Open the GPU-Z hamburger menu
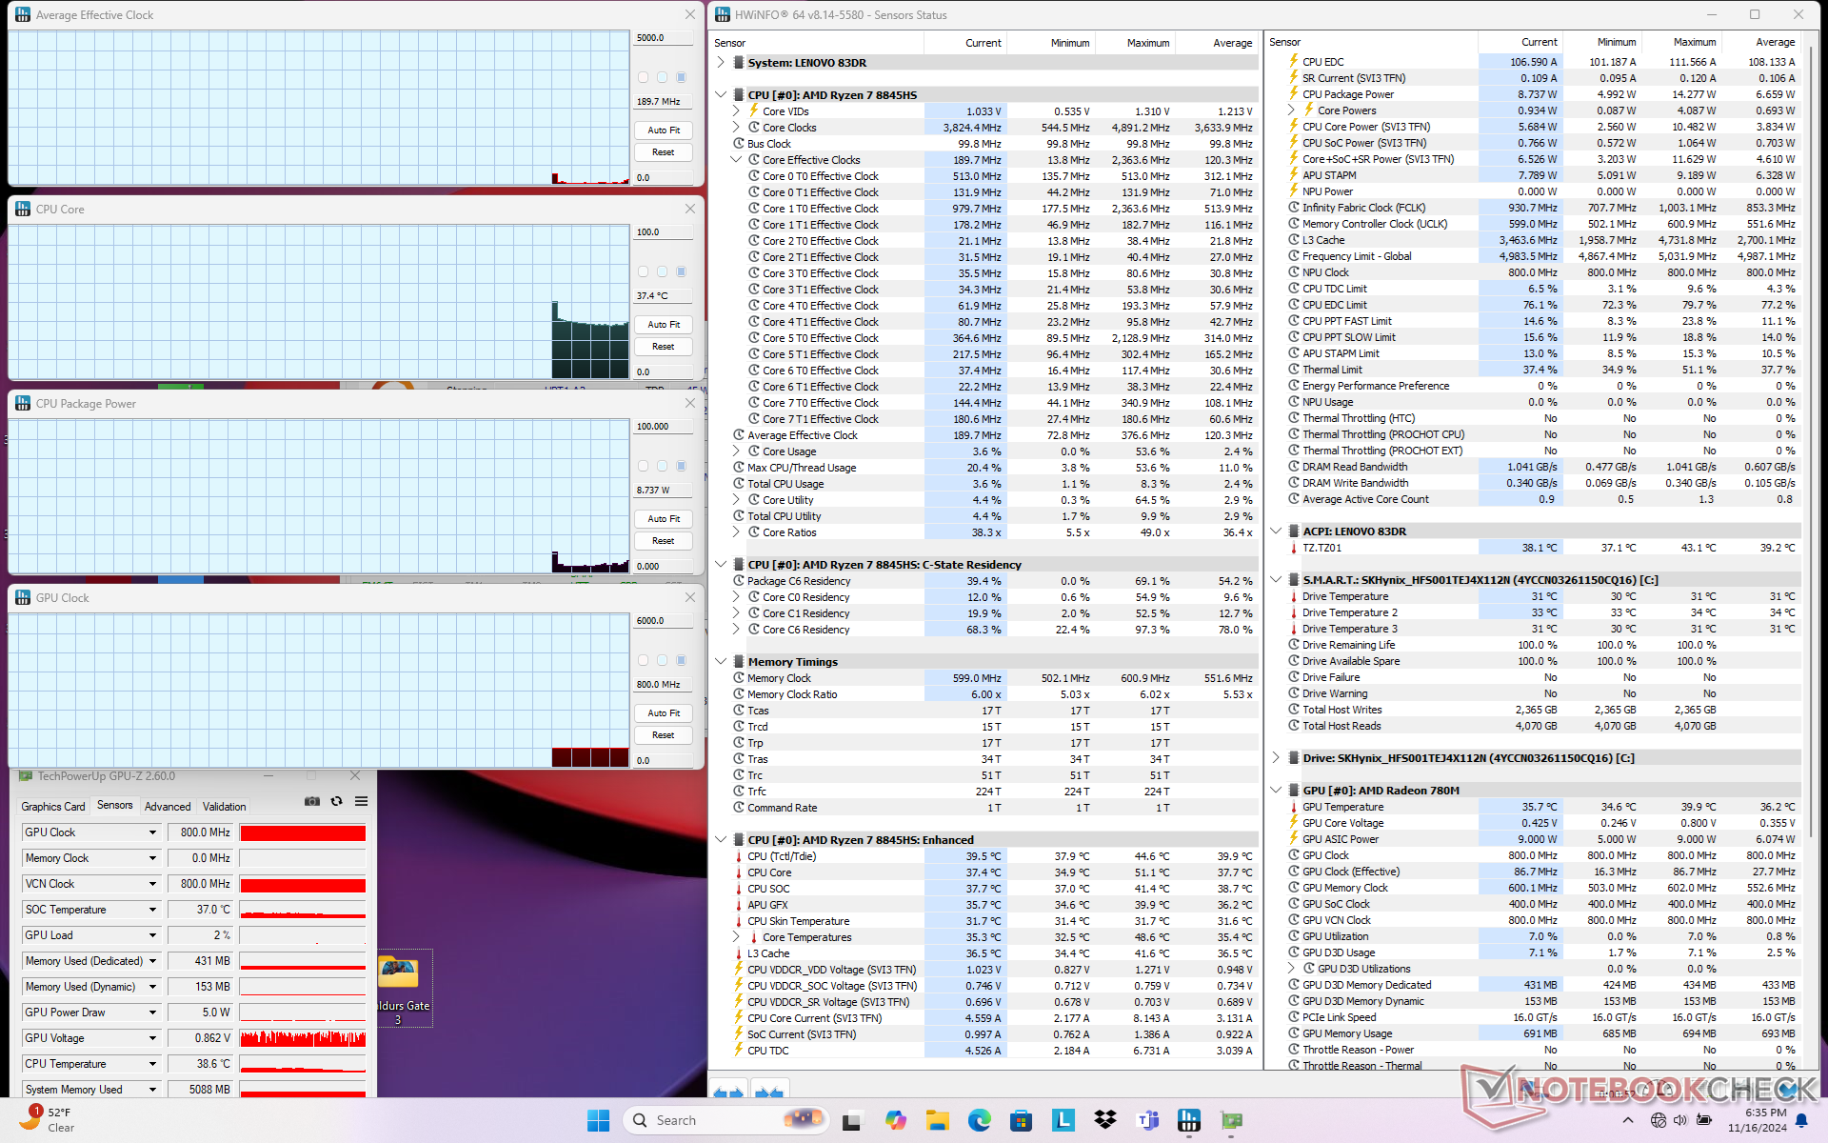This screenshot has width=1828, height=1143. pyautogui.click(x=361, y=801)
